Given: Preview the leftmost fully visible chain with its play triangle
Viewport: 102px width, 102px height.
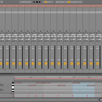Looking at the screenshot, I should point(8,31).
